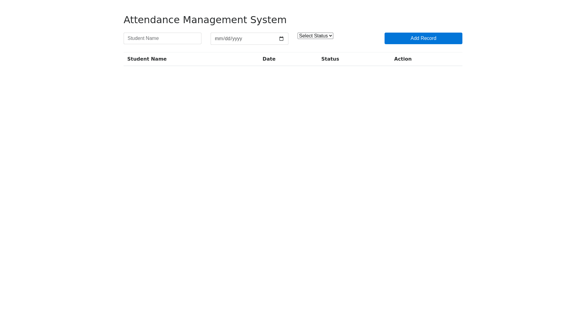Click the blue Add Record control
586x329 pixels.
click(x=423, y=38)
